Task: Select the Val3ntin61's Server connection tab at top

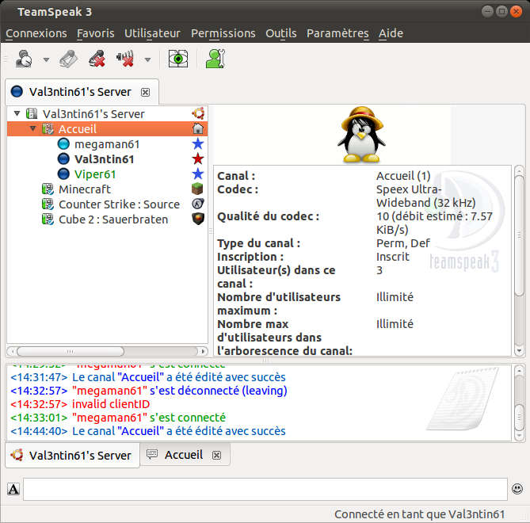Action: click(x=80, y=92)
